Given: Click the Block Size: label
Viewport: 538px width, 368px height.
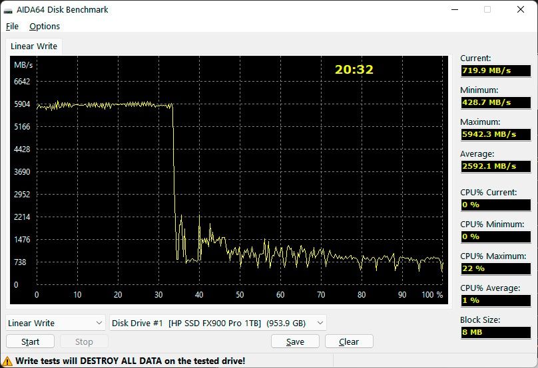Looking at the screenshot, I should tap(480, 320).
